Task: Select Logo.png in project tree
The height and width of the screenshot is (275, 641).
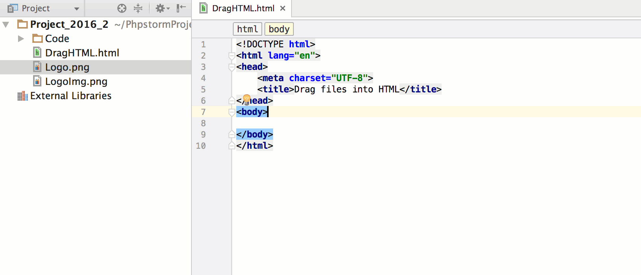Action: pos(67,67)
